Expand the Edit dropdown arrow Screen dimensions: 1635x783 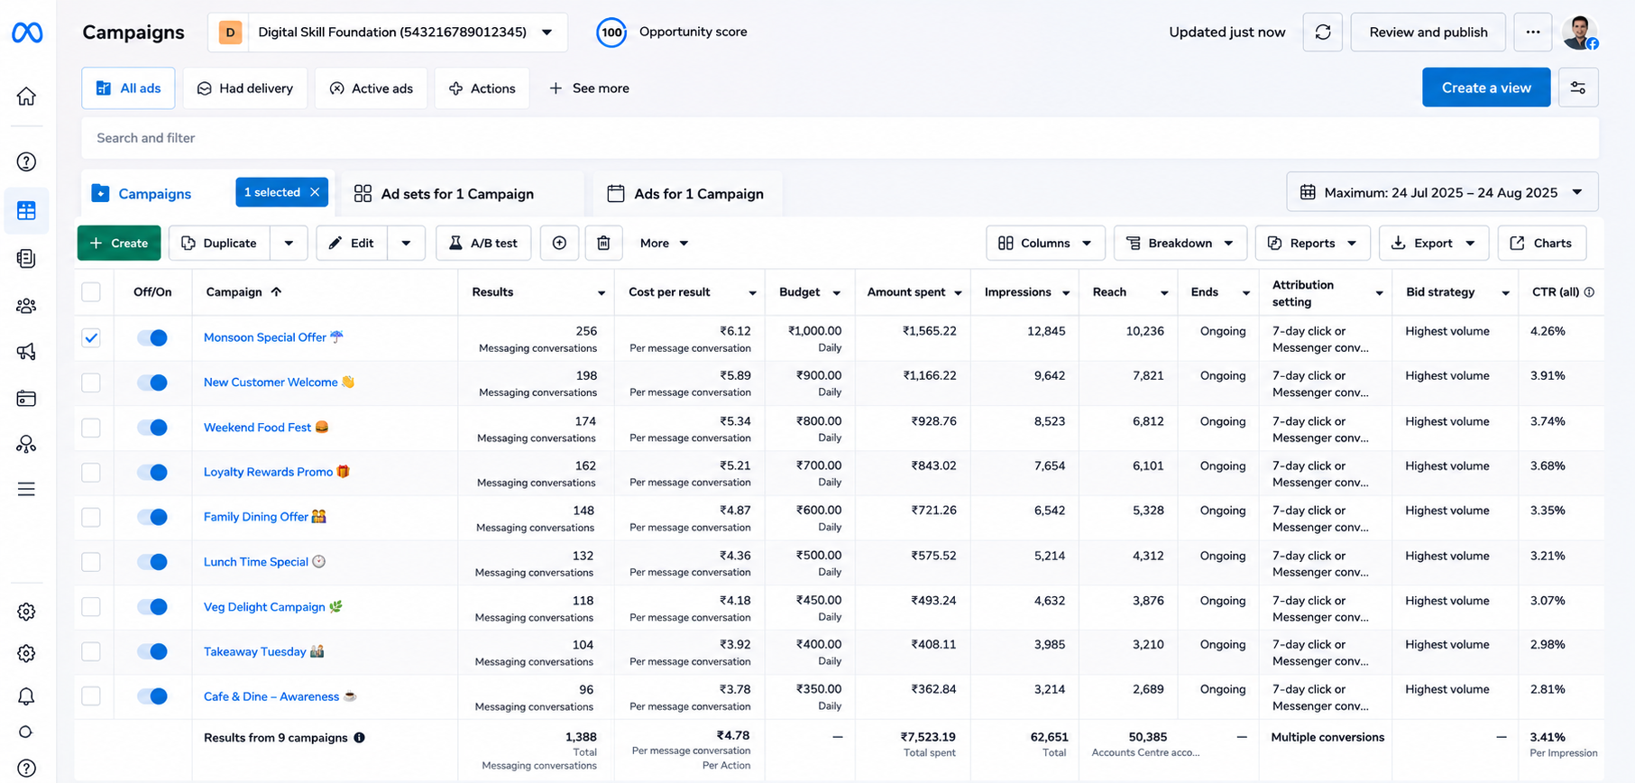406,243
